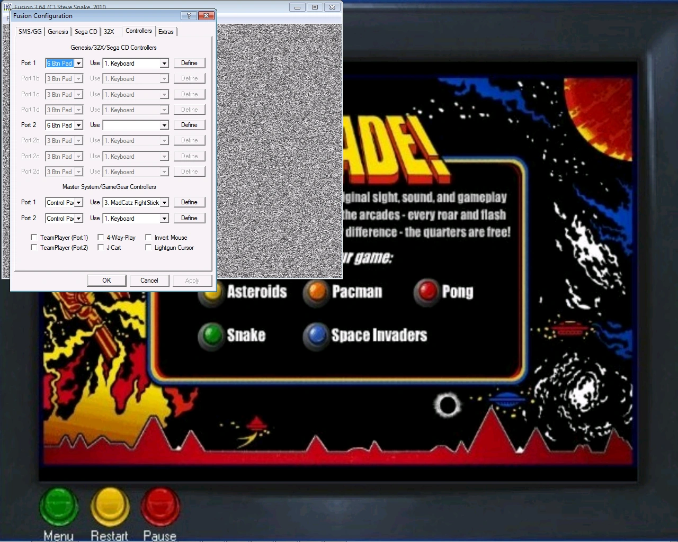Select the red Pong game button

pyautogui.click(x=427, y=292)
